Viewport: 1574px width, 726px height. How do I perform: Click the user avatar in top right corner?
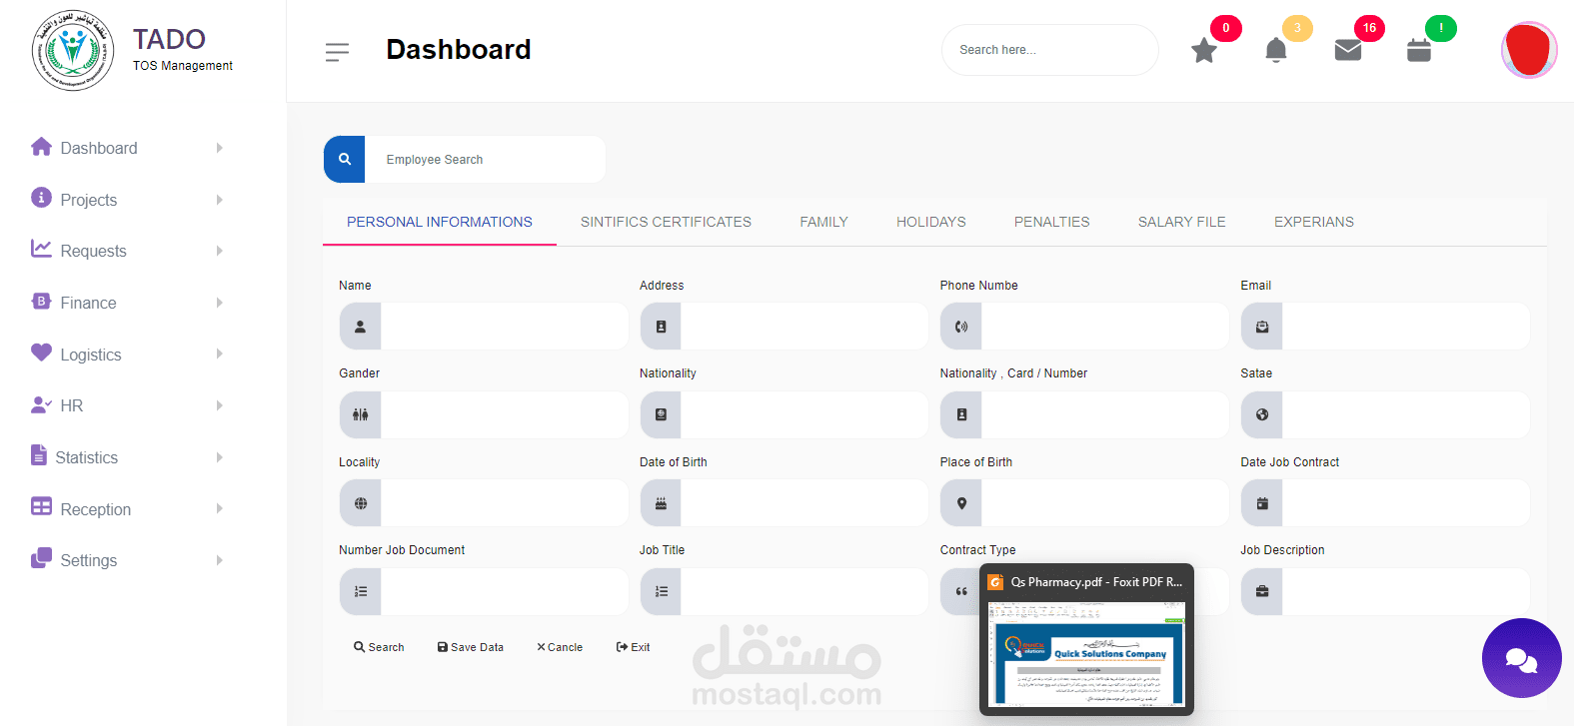click(1529, 50)
